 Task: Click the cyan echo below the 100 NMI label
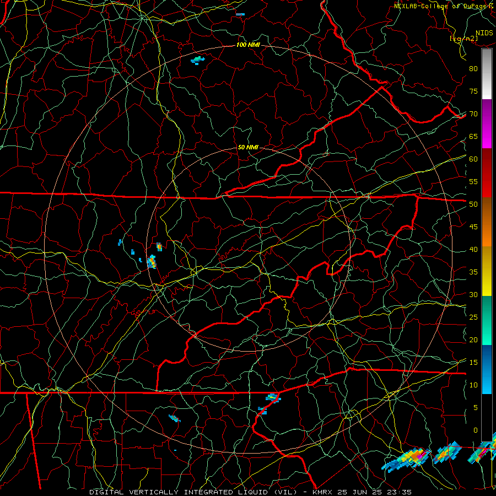[x=198, y=60]
